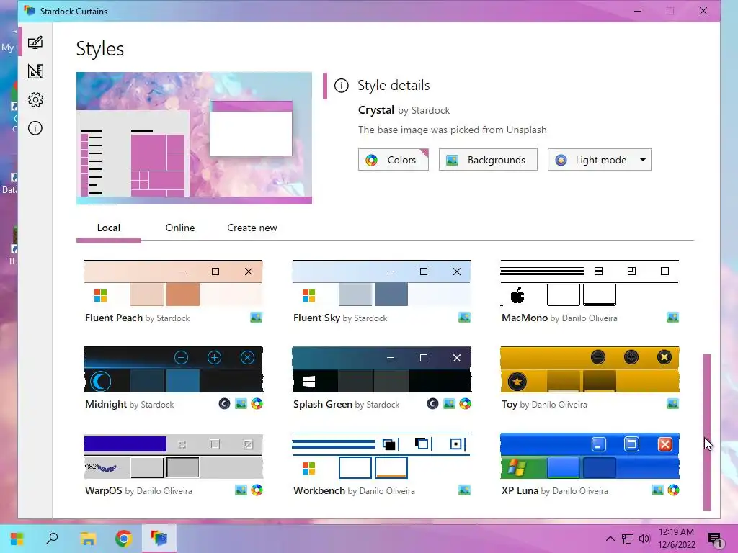
Task: Select the Midnight style thumbnail
Action: tap(173, 369)
